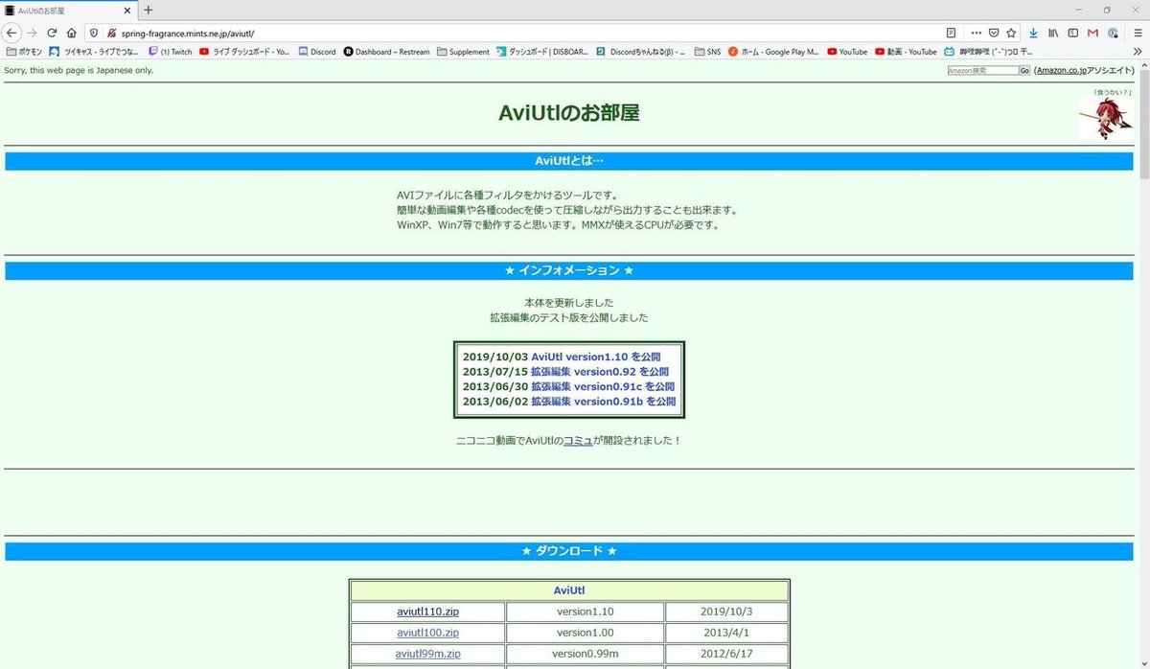Click the version1.00 table cell

tap(585, 633)
